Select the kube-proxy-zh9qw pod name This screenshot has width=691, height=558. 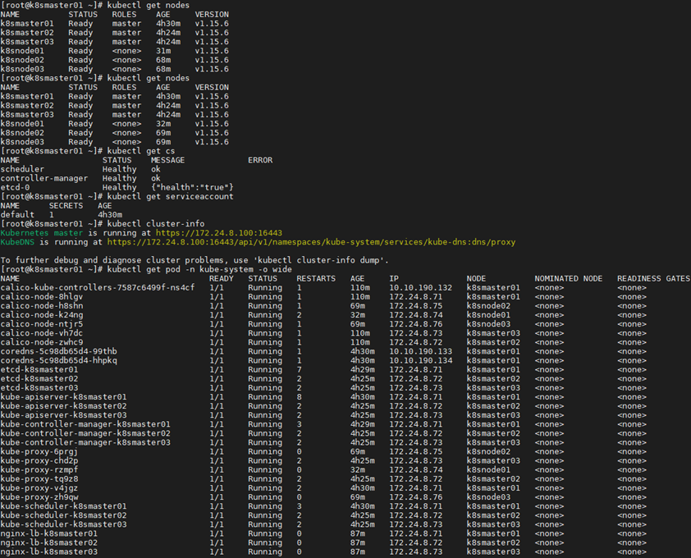pyautogui.click(x=39, y=496)
